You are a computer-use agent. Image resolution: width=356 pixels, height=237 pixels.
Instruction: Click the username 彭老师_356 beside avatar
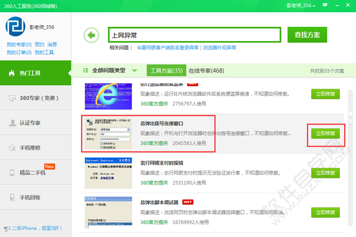(x=42, y=27)
